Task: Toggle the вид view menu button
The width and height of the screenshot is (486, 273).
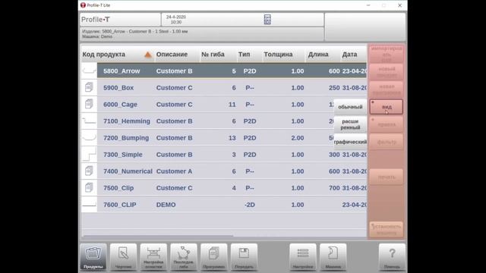Action: point(387,107)
